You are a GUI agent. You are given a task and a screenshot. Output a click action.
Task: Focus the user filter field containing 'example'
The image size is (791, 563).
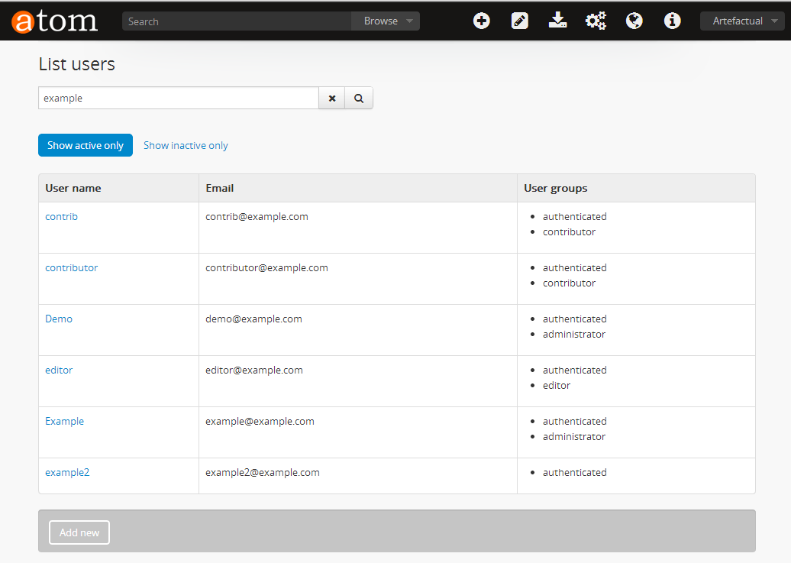tap(178, 99)
